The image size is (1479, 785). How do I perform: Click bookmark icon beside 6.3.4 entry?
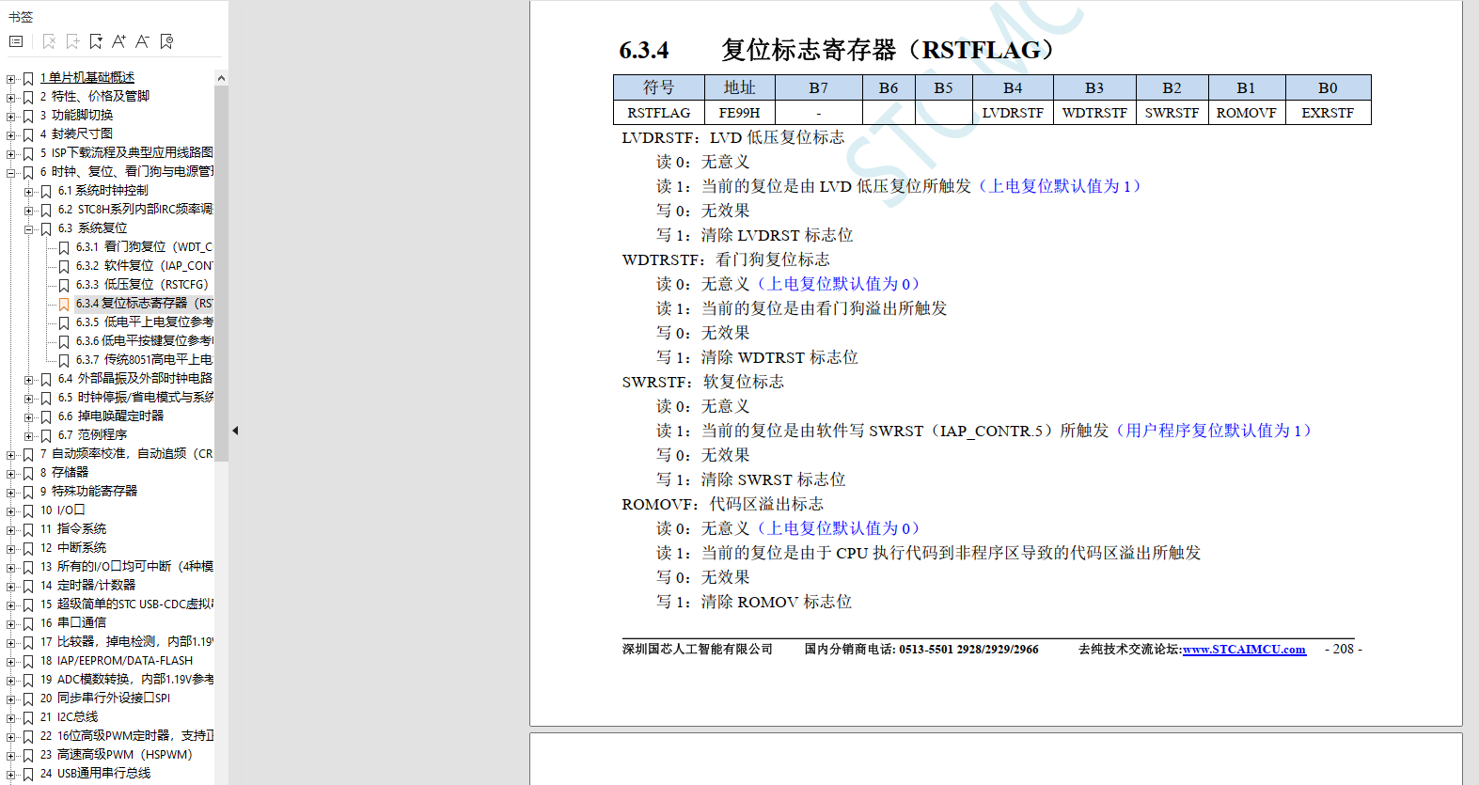click(64, 304)
